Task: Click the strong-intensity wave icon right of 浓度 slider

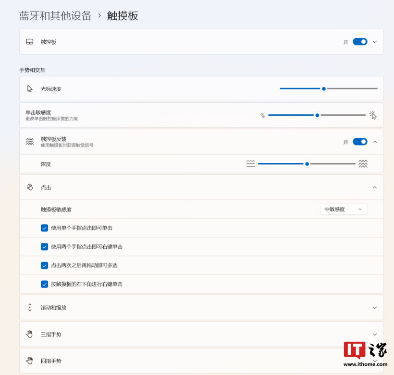Action: 363,164
